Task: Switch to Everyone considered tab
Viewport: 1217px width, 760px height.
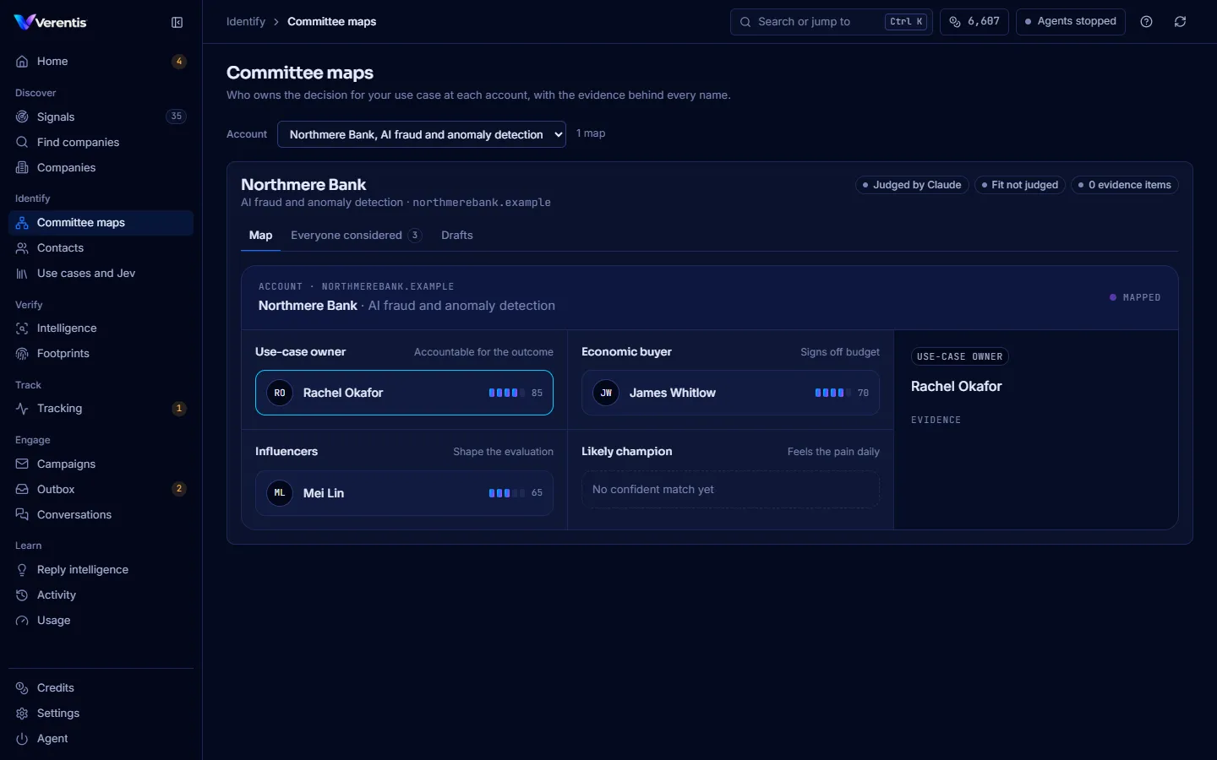Action: coord(356,236)
